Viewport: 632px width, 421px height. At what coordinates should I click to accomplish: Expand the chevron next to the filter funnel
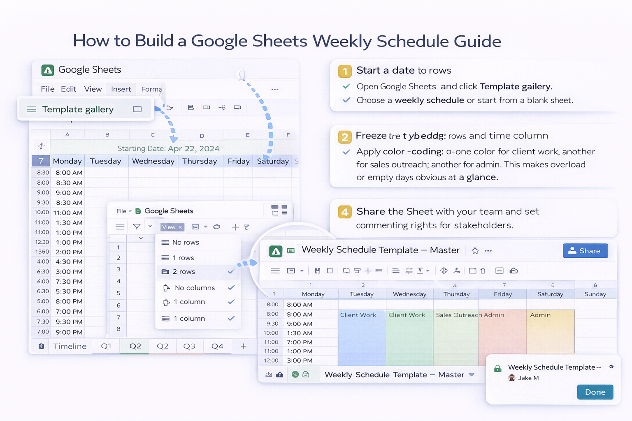(x=150, y=226)
